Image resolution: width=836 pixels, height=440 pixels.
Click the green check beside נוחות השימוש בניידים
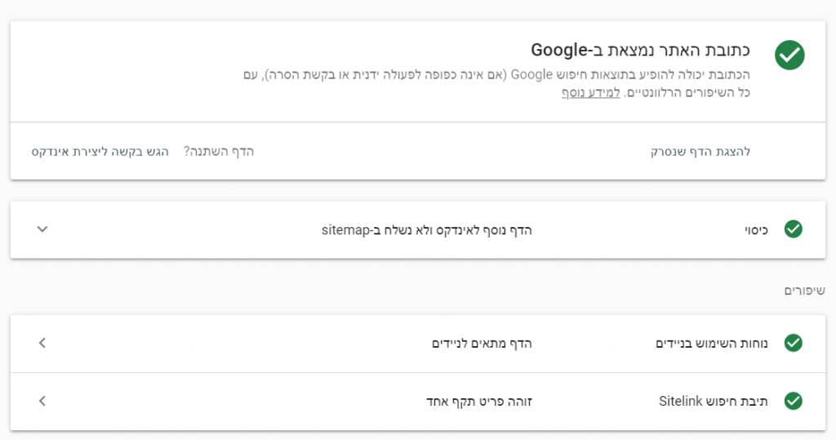coord(793,343)
